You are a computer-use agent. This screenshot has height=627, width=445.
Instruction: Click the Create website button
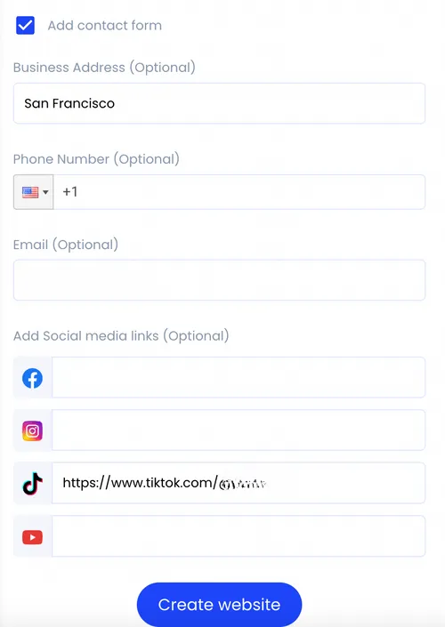[x=219, y=604]
